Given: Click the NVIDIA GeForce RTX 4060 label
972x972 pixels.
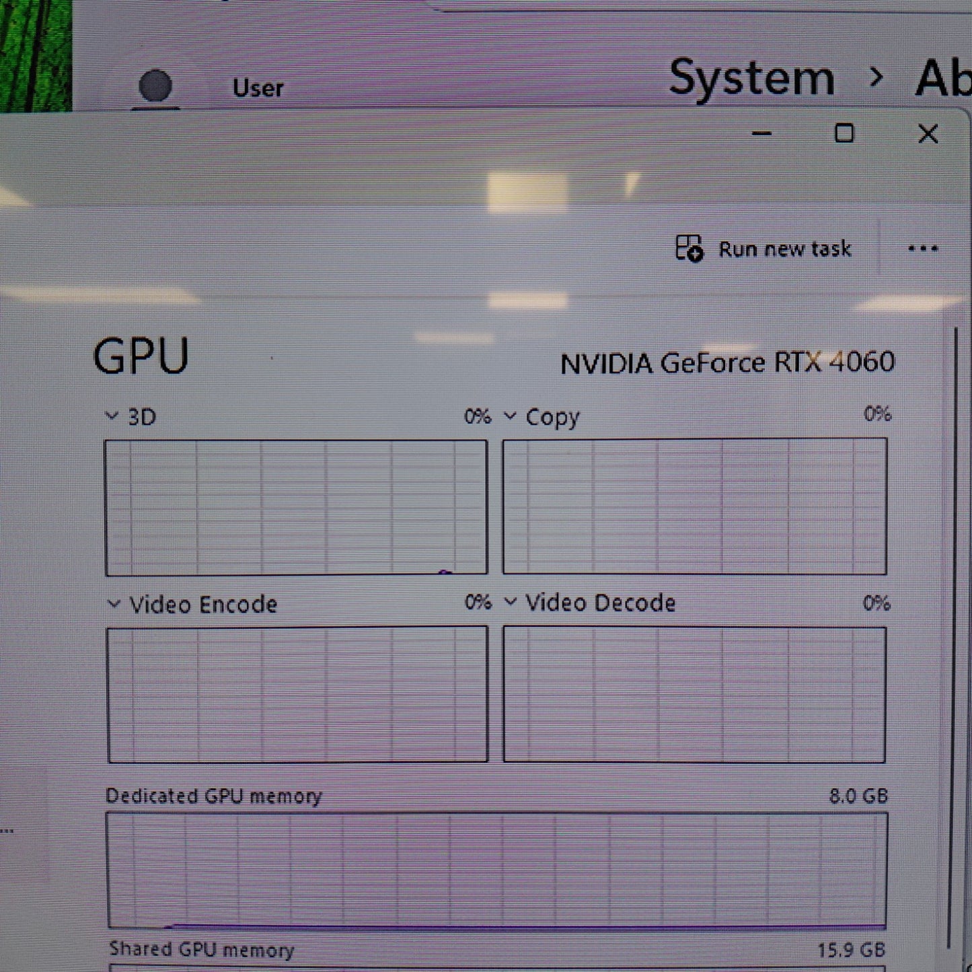Looking at the screenshot, I should (x=727, y=363).
